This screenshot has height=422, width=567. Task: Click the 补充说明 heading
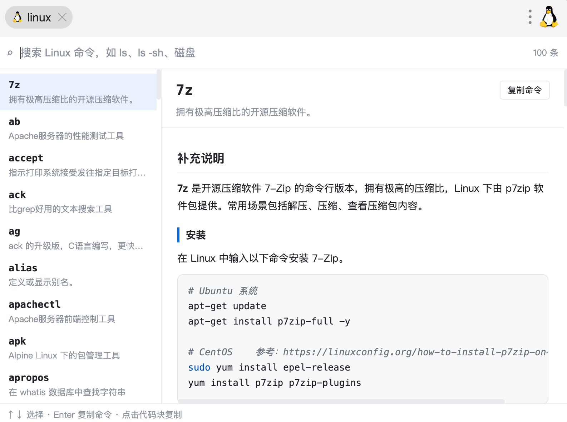[x=201, y=158]
